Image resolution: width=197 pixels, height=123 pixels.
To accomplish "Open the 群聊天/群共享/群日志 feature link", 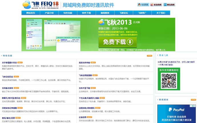I will (11, 98).
